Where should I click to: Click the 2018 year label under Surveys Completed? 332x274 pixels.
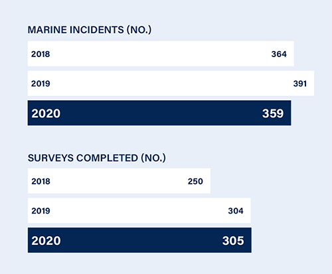(41, 181)
